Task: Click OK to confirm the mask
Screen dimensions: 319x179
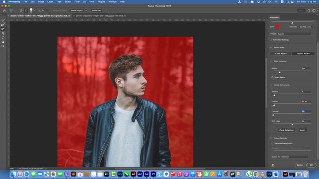Action: pyautogui.click(x=311, y=165)
